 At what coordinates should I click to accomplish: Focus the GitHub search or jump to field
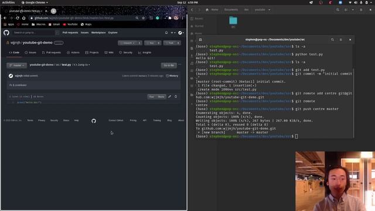pos(33,33)
